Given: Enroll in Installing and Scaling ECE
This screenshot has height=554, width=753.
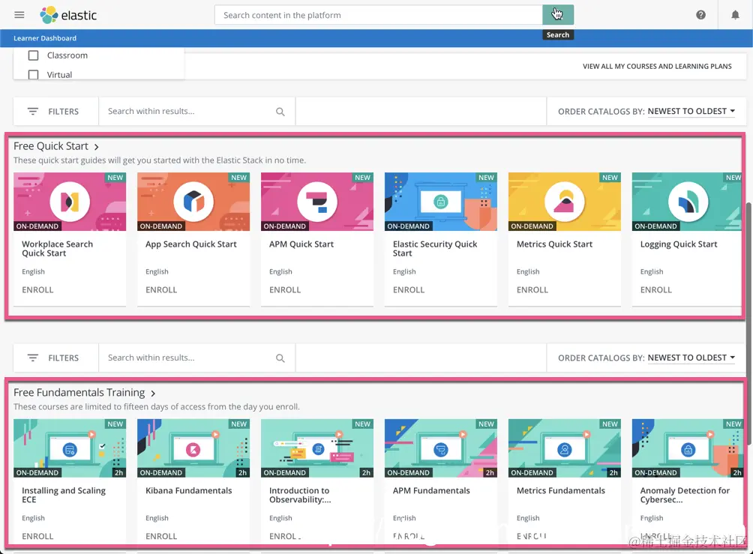Looking at the screenshot, I should pyautogui.click(x=37, y=536).
